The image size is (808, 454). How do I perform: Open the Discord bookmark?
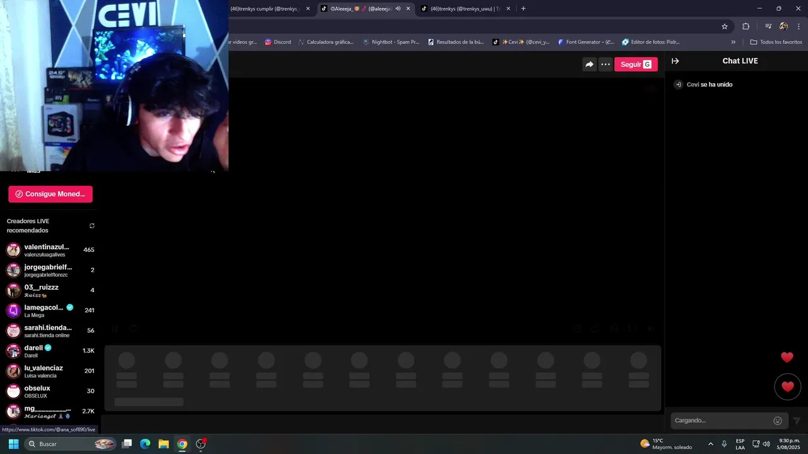click(278, 42)
